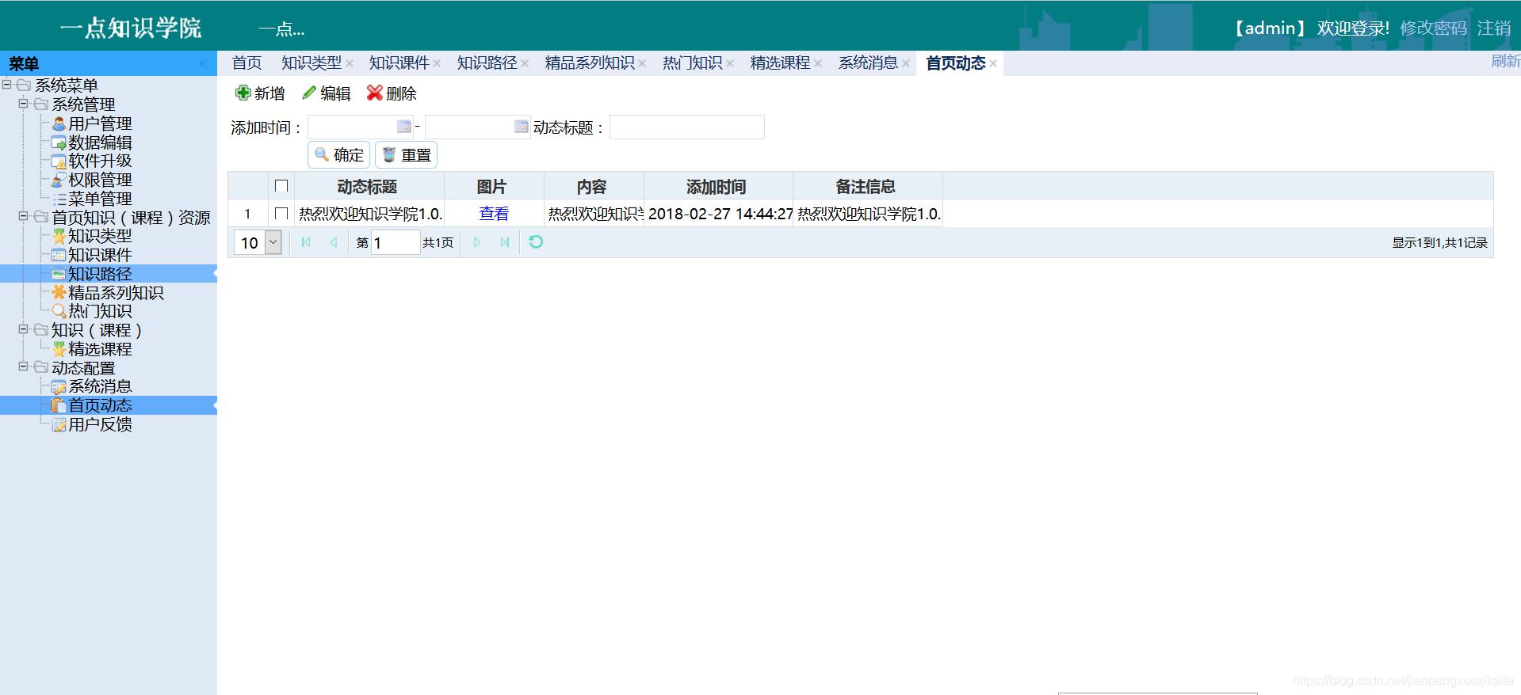Click the pencil 编辑 icon
1521x695 pixels.
click(309, 93)
